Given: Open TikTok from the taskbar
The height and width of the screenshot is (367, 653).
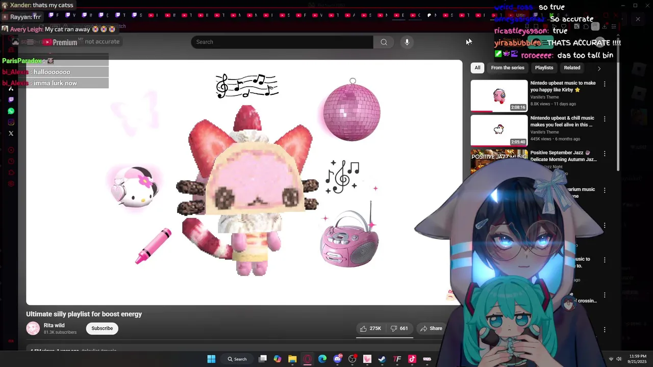Looking at the screenshot, I should [412, 359].
